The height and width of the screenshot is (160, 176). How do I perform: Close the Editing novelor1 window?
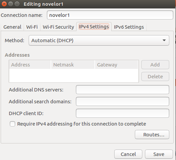[4, 4]
